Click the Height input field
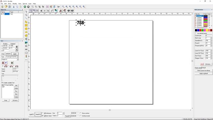Viewport: 213px width, 120px height. pos(16,71)
